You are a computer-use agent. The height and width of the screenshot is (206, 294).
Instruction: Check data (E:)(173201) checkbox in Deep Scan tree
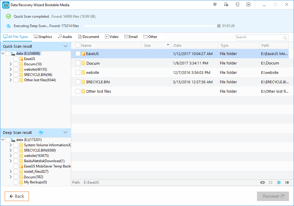click(x=8, y=140)
